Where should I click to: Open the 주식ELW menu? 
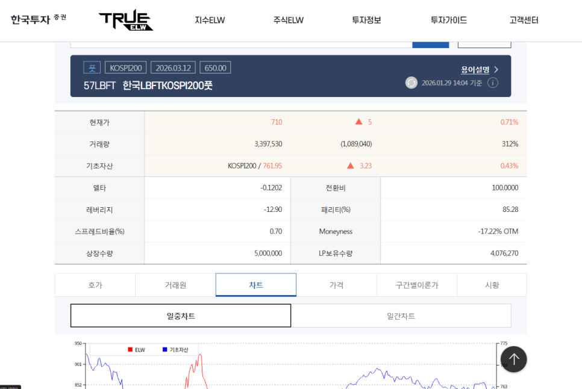(289, 20)
